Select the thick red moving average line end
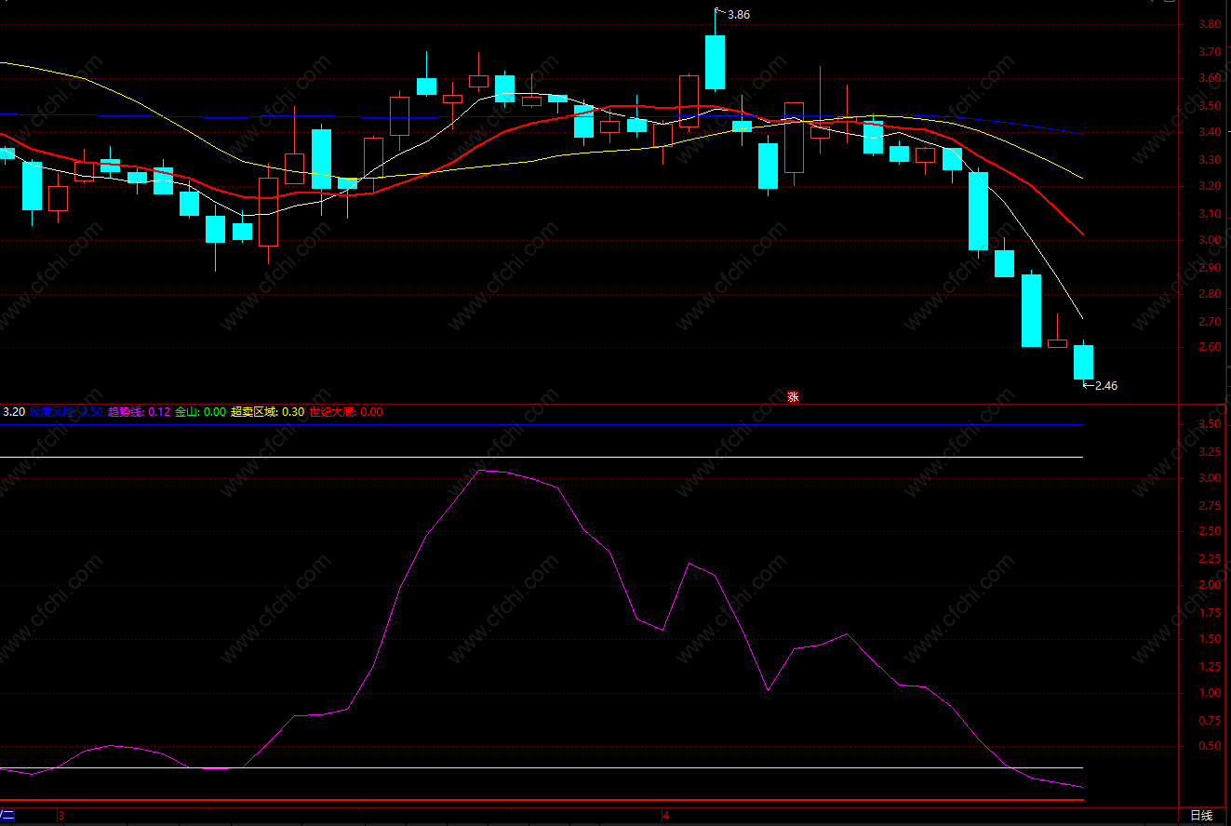The image size is (1231, 826). tap(1079, 231)
